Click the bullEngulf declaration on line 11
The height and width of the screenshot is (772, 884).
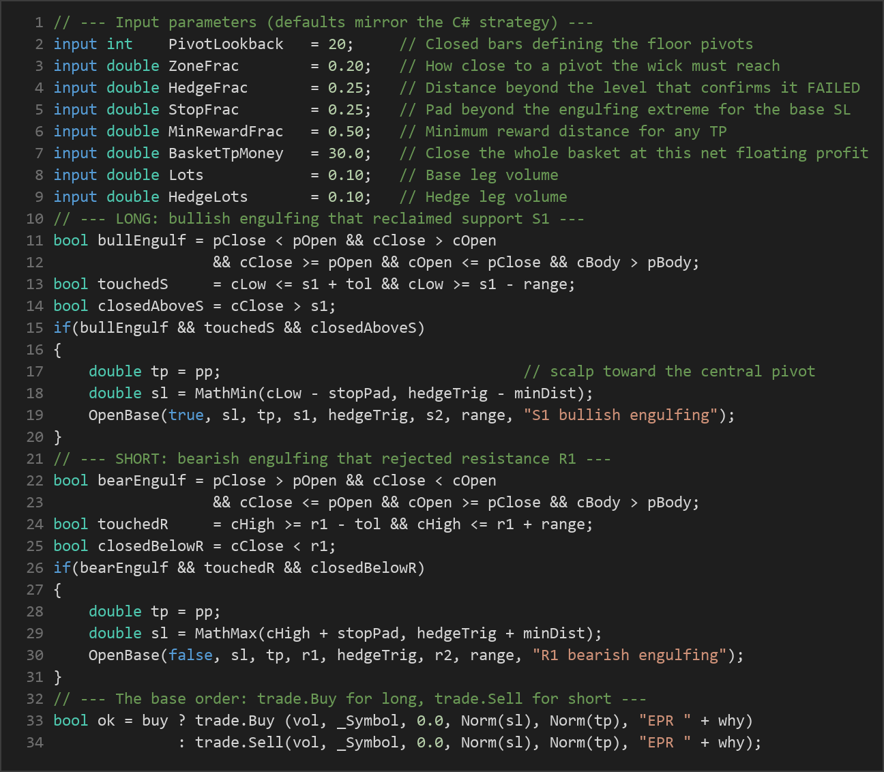pyautogui.click(x=142, y=241)
